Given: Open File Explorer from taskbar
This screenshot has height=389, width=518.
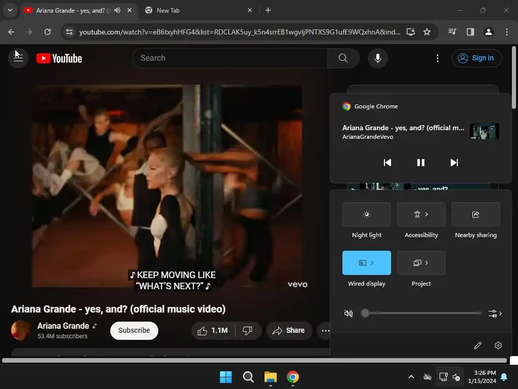Looking at the screenshot, I should (271, 377).
